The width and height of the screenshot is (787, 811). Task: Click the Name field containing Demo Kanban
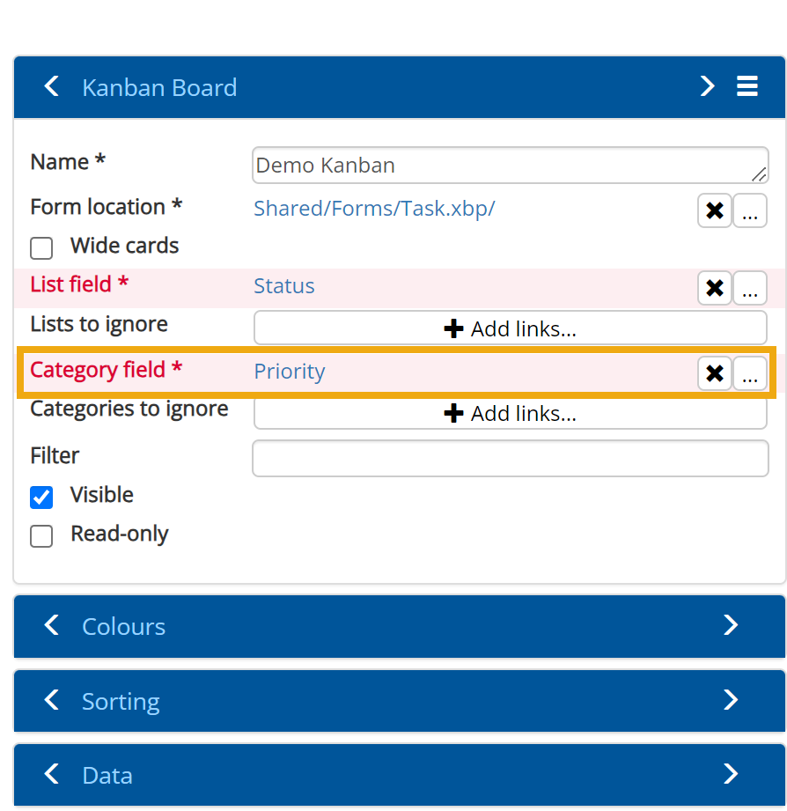coord(502,166)
